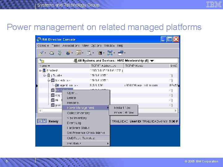Collapse the third-level LPAR tree node
223x167 pixels.
pos(49,80)
